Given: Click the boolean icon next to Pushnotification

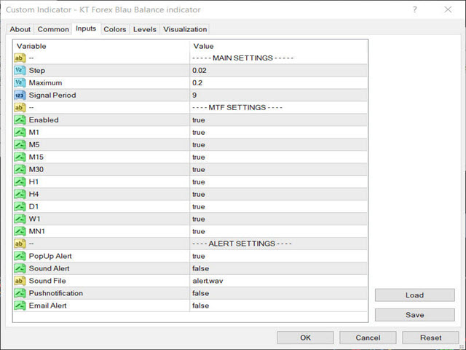Looking at the screenshot, I should tap(20, 293).
